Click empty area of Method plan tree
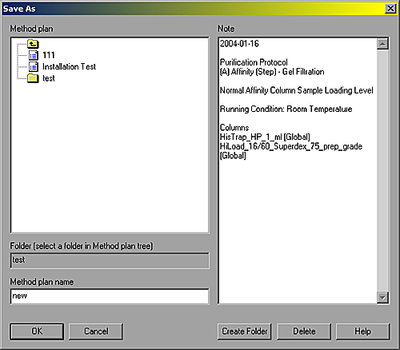The image size is (400, 350). tap(110, 160)
